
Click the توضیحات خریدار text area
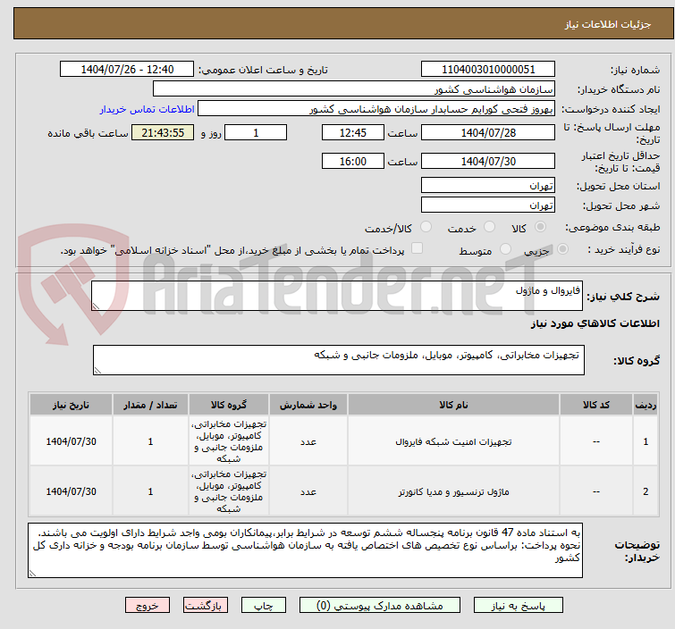click(x=305, y=550)
